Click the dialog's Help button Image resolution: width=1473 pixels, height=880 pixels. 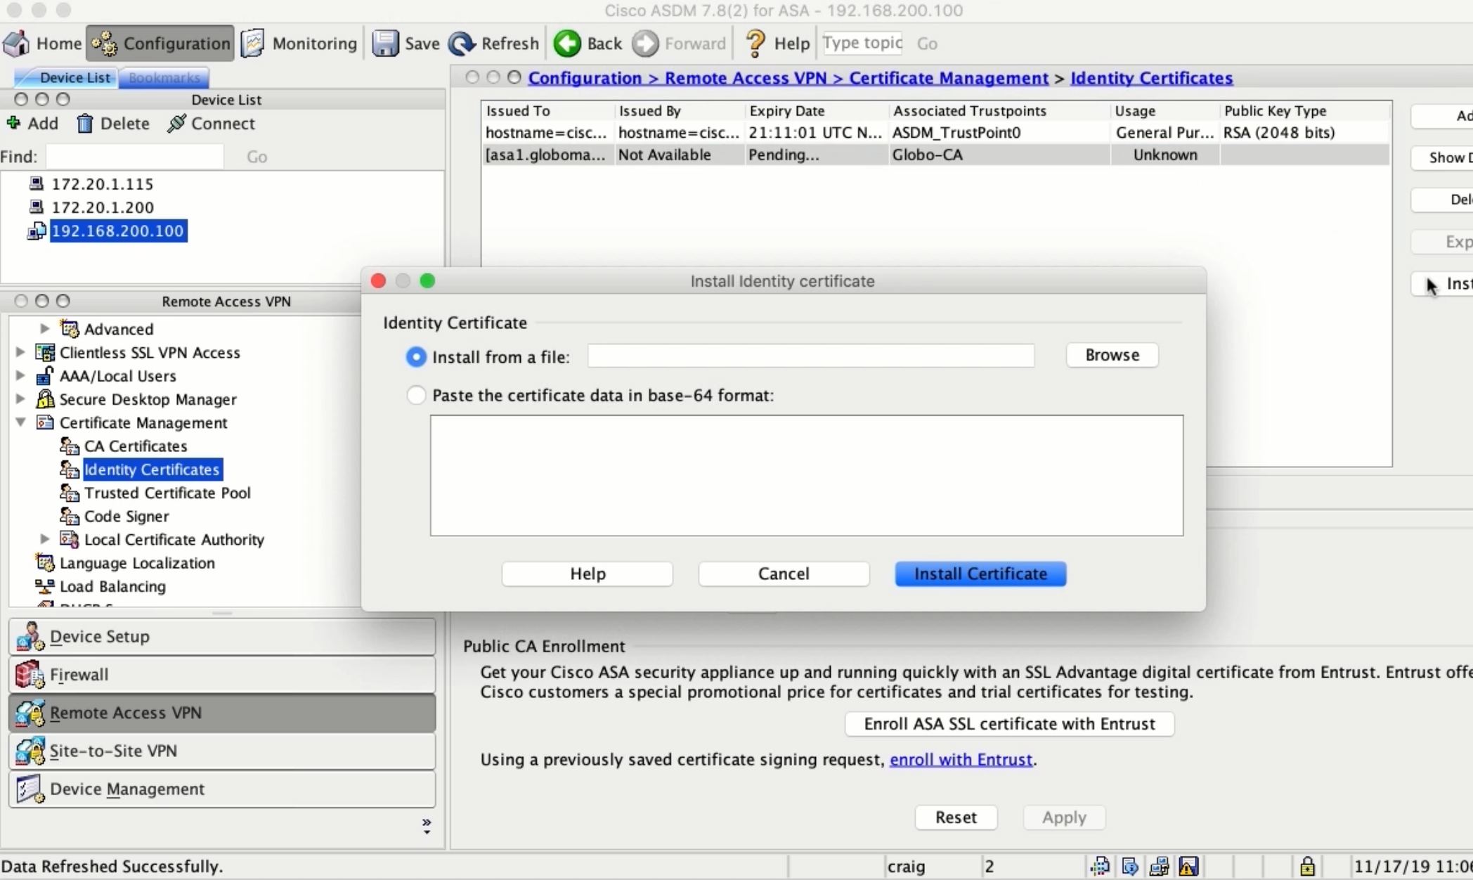(x=588, y=574)
